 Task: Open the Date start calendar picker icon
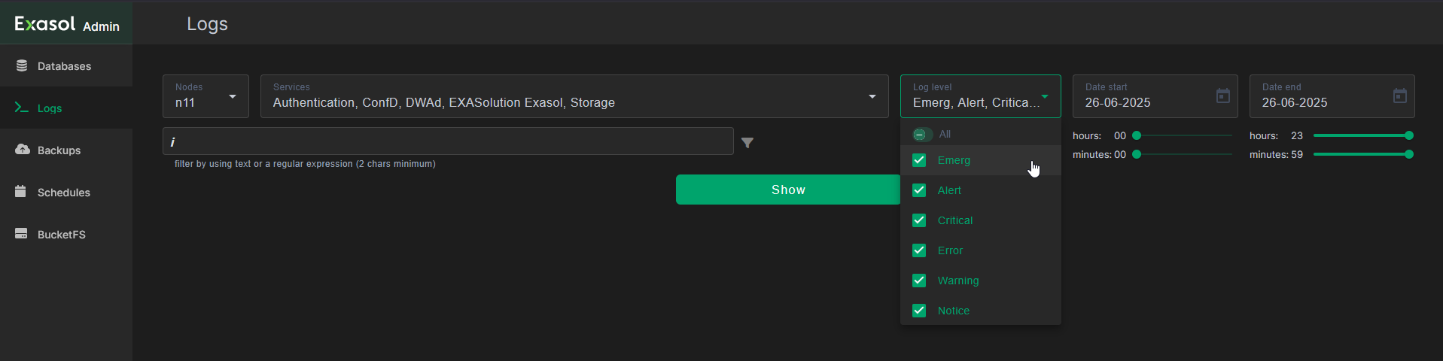coord(1223,96)
